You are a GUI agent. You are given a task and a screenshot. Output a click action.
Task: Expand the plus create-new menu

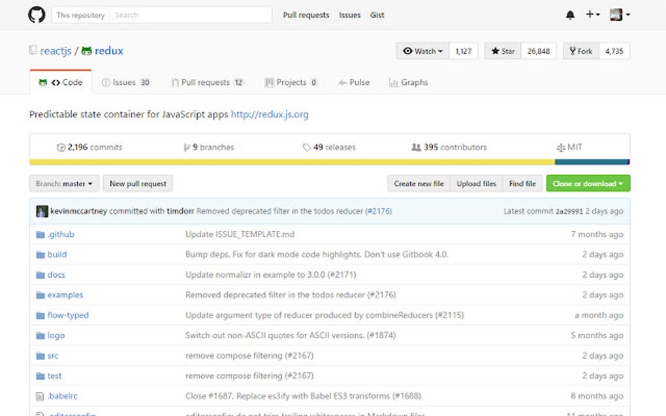[x=592, y=15]
